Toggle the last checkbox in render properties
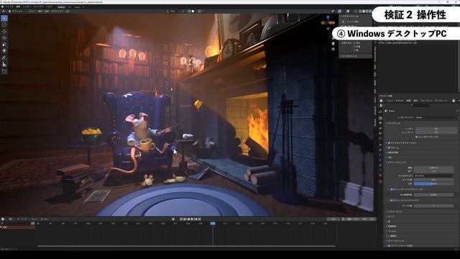 pos(389,246)
